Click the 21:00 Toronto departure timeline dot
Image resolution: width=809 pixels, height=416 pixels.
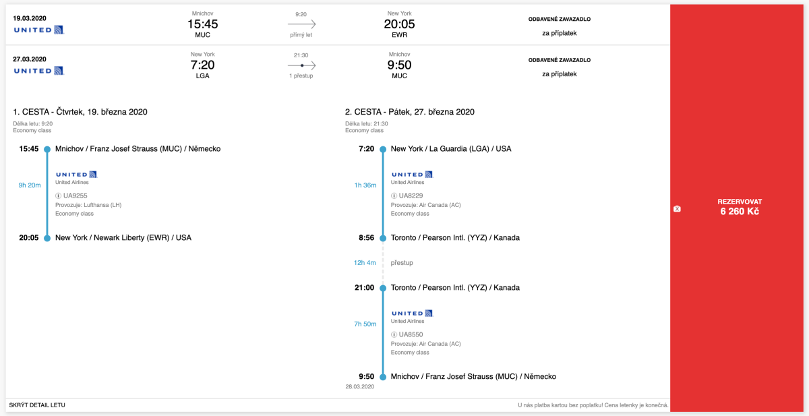383,288
